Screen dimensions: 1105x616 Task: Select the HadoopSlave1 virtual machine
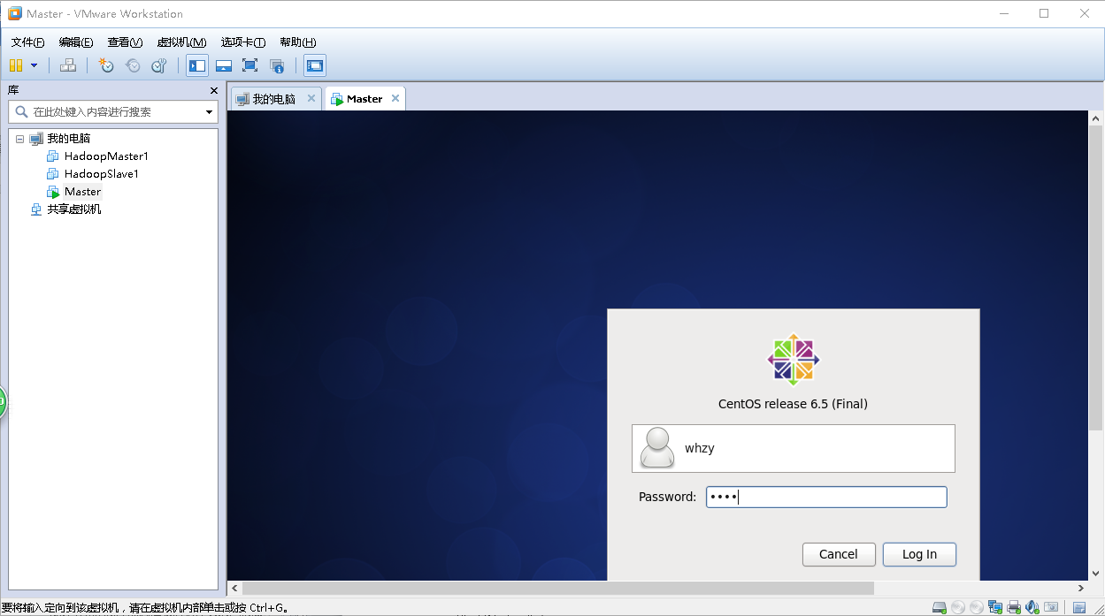coord(102,174)
